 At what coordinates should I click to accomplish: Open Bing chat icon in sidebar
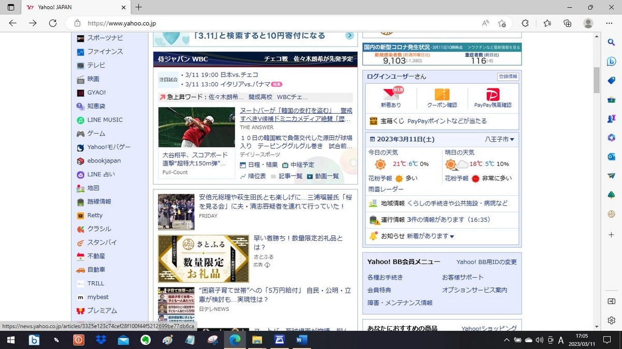612,61
